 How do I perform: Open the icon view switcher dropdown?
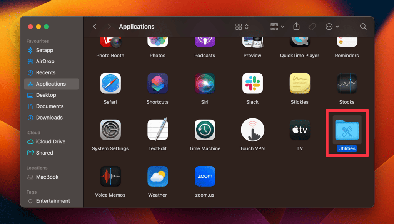coord(242,27)
